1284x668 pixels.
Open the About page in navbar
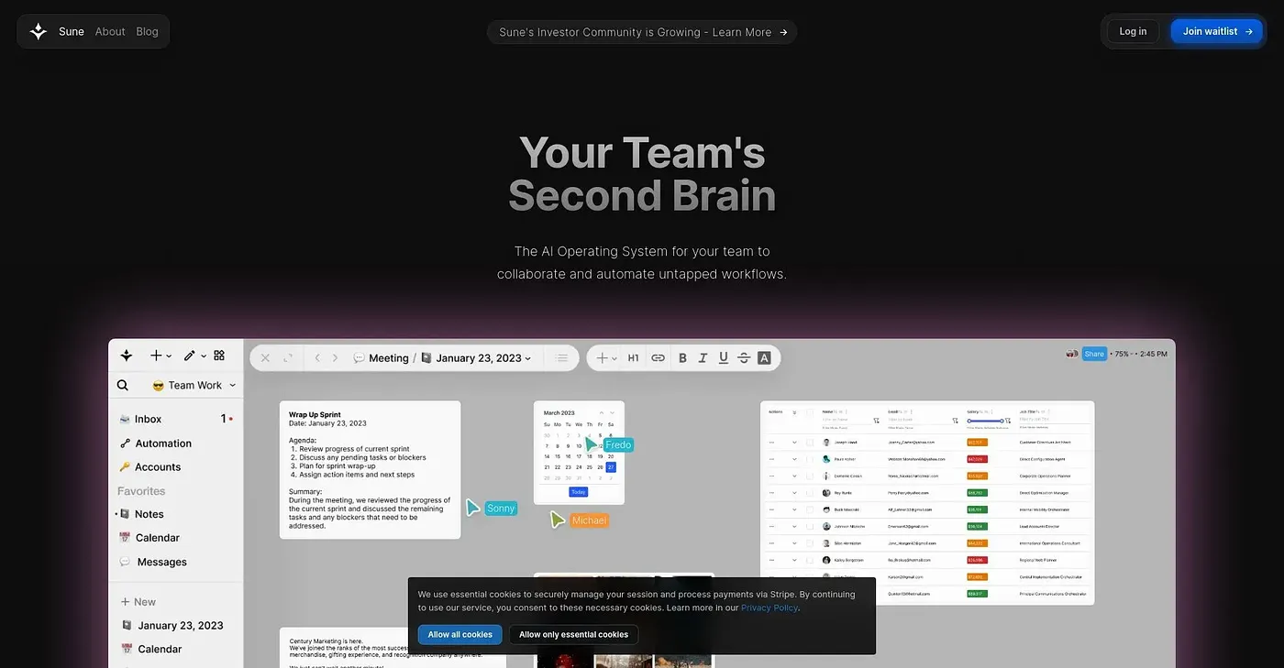coord(110,31)
